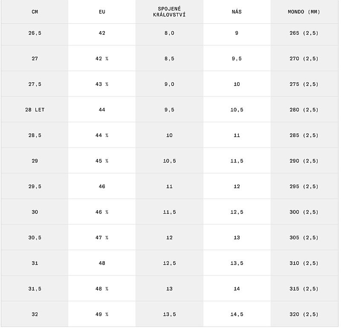
Task: Select US size 10,5 cell
Action: (x=237, y=110)
